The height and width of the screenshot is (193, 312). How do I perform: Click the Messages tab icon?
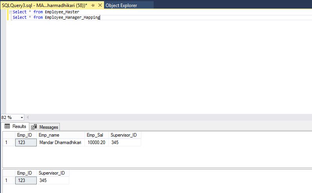coord(34,127)
